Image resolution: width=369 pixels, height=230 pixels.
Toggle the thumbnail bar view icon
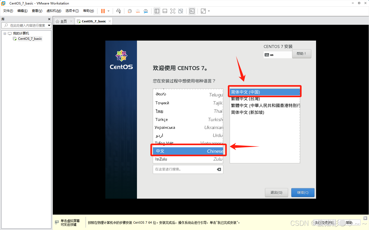165,11
